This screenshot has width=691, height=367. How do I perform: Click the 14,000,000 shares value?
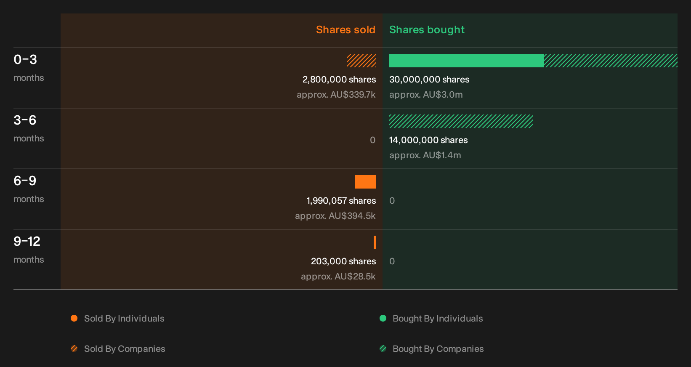coord(428,140)
